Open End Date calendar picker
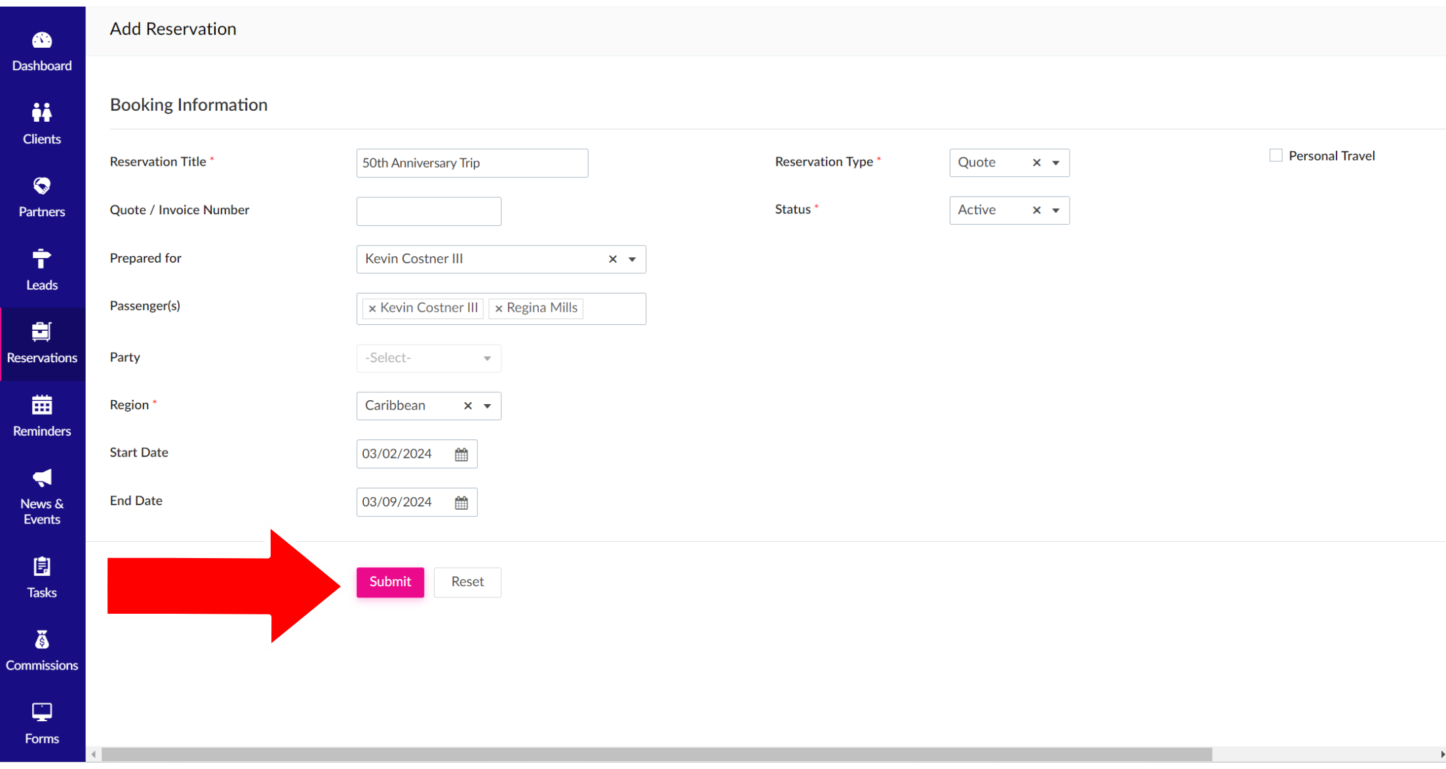 click(x=461, y=502)
